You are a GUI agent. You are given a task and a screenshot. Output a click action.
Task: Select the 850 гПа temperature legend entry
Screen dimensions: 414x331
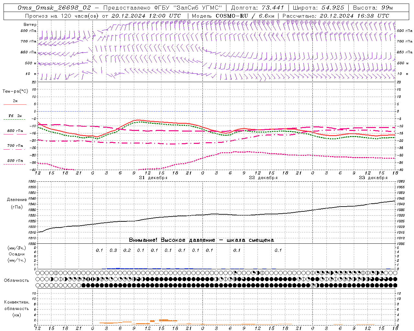click(x=15, y=131)
